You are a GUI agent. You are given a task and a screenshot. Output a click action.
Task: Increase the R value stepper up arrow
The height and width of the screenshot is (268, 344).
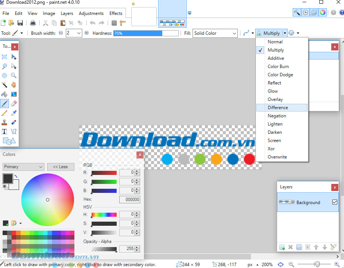137,171
